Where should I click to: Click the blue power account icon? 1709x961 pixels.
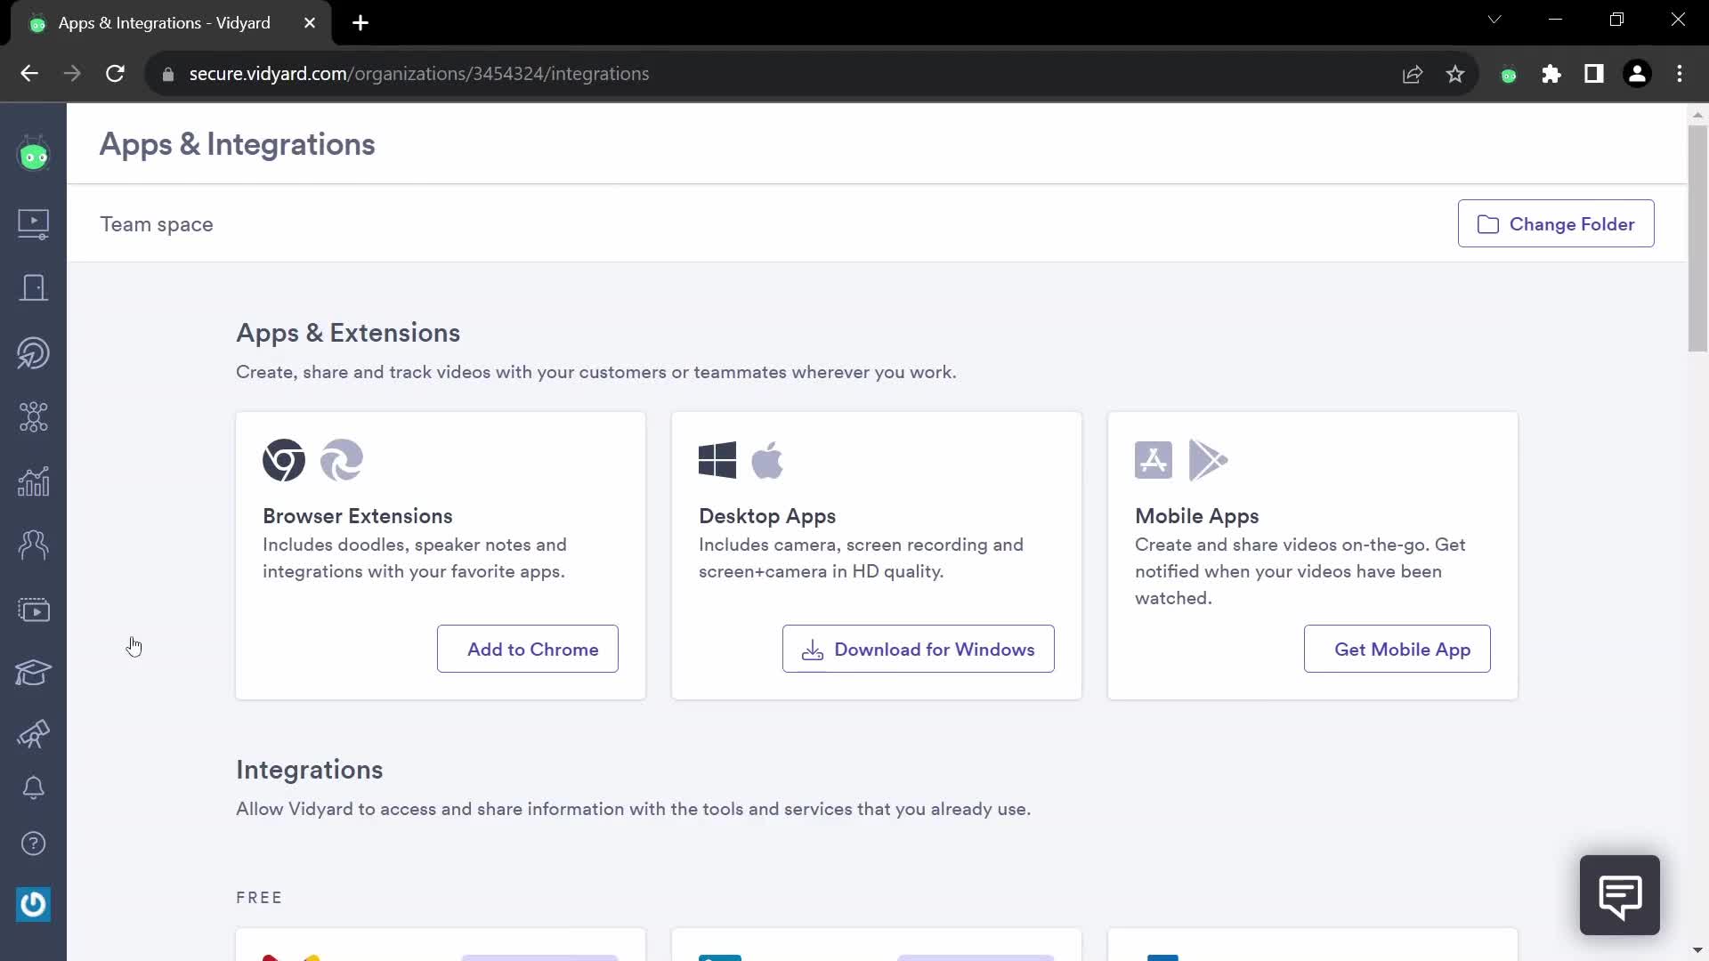33,904
